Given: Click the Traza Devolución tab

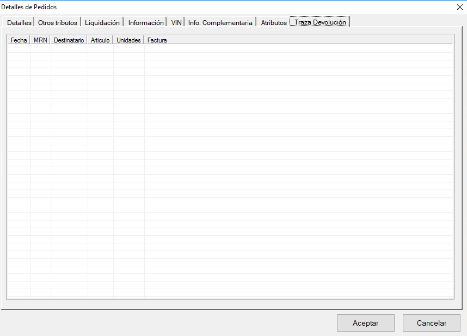Looking at the screenshot, I should coord(320,22).
